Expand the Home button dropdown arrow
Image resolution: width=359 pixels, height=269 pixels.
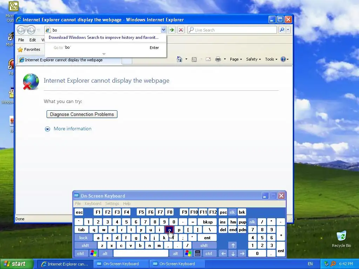point(186,59)
